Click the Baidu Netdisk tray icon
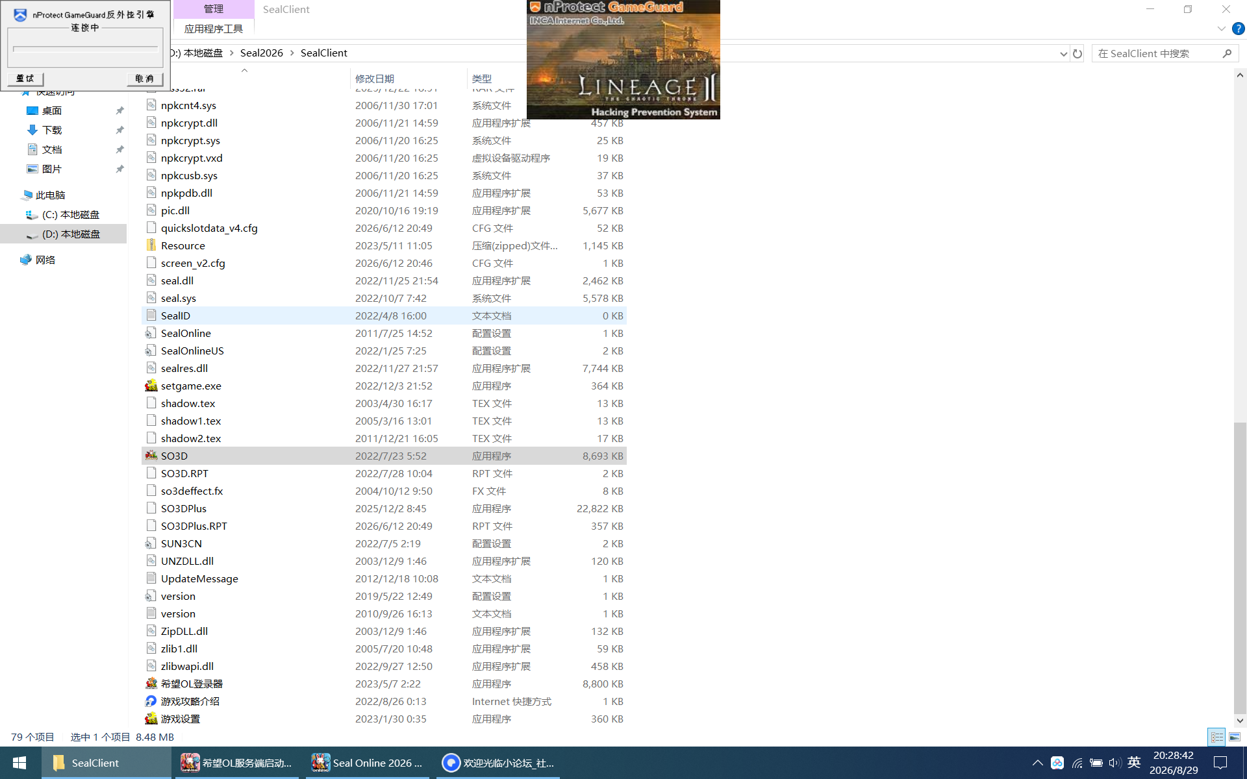The image size is (1247, 779). [1057, 763]
